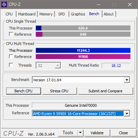This screenshot has width=138, height=138.
Task: Click the Validate button
Action: tap(97, 133)
